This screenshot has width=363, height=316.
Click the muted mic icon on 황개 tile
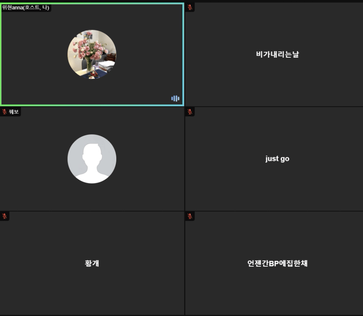(x=5, y=216)
